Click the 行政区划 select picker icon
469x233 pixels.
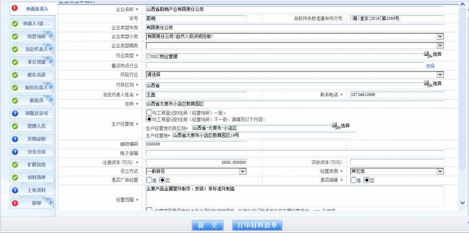(x=427, y=83)
